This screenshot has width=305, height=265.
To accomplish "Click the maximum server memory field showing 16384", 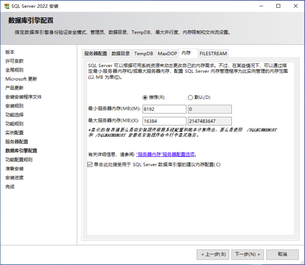I will coord(164,121).
